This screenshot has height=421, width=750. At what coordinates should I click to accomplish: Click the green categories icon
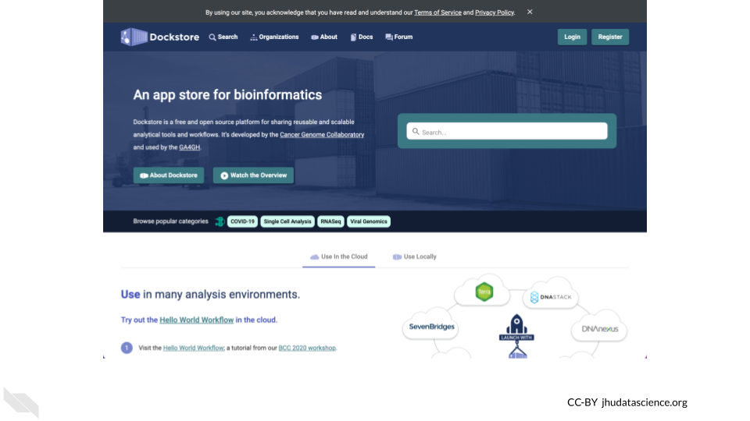[220, 221]
